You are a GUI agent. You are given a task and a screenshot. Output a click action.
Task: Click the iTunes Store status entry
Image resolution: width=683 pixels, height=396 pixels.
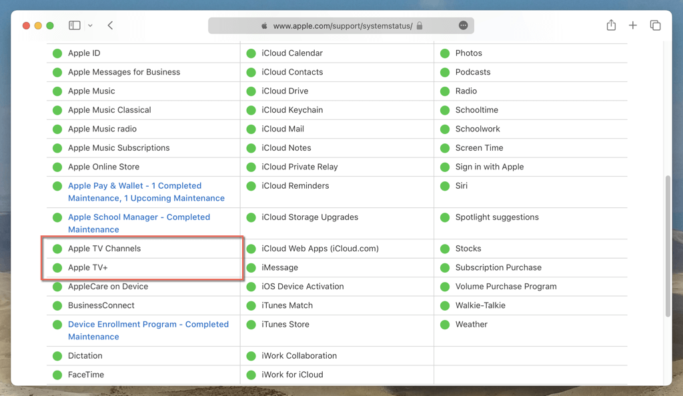pyautogui.click(x=285, y=325)
